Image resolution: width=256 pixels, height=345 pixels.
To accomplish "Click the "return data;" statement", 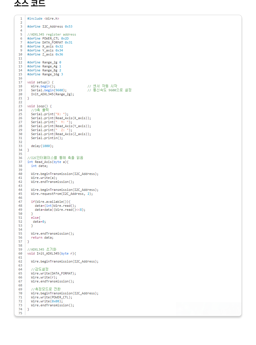I will (x=42, y=237).
